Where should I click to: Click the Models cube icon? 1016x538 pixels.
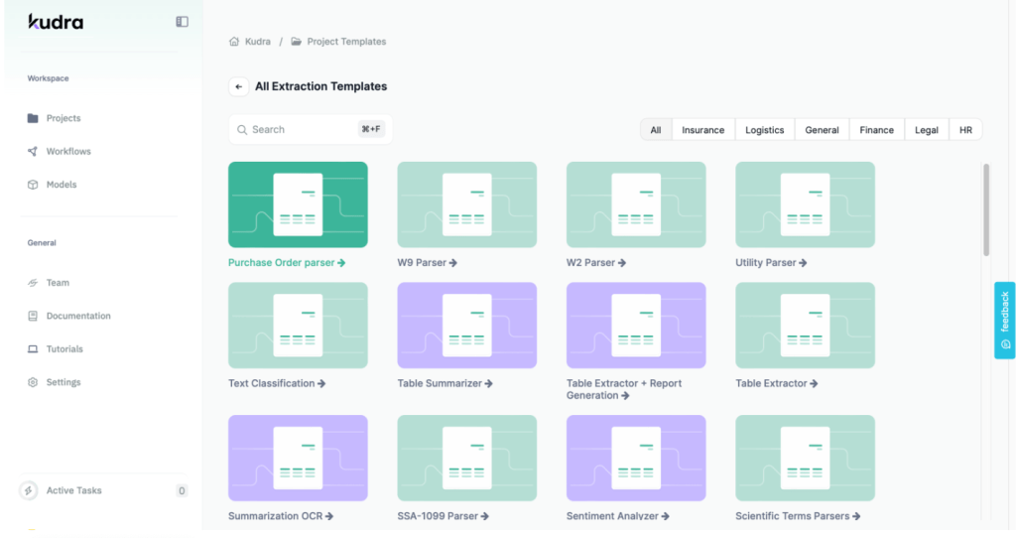(33, 184)
